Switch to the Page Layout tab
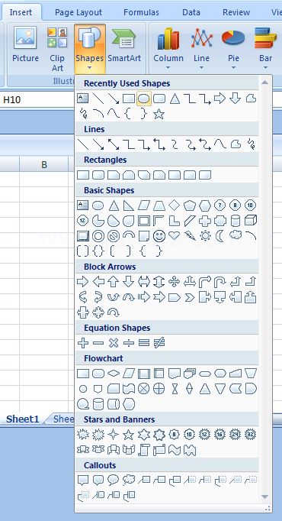This screenshot has height=521, width=282. tap(79, 12)
